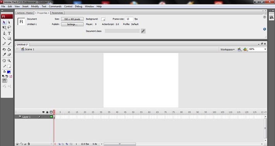The width and height of the screenshot is (275, 146).
Task: Toggle Onion Skin in timeline
Action: point(59,144)
